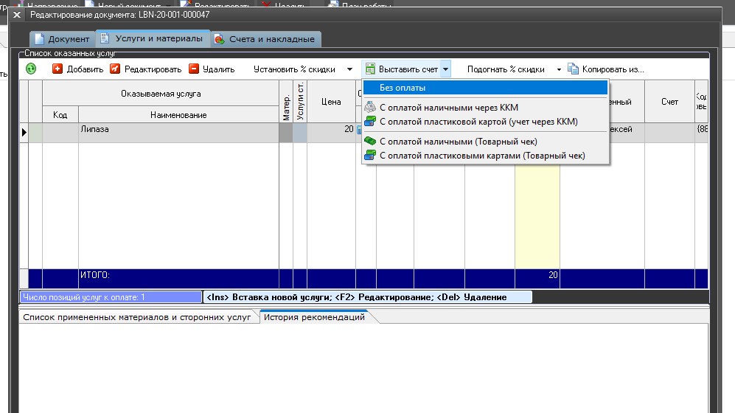Screen dimensions: 735x413
Task: Choose С оплатой пластиковой картой (учет через ККМ)
Action: [478, 121]
